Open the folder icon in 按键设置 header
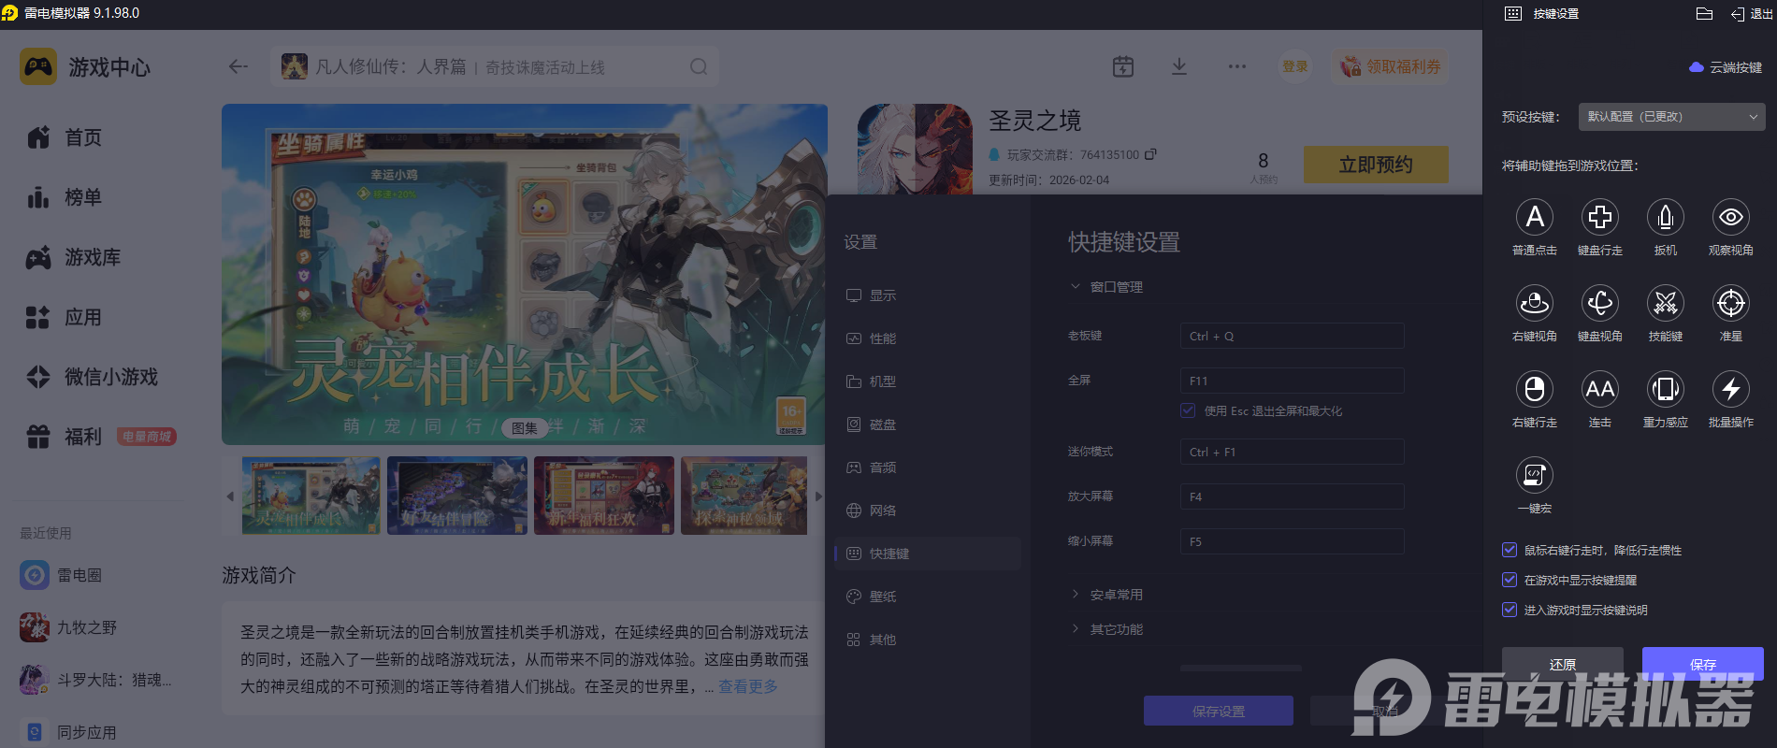Image resolution: width=1777 pixels, height=748 pixels. tap(1704, 13)
